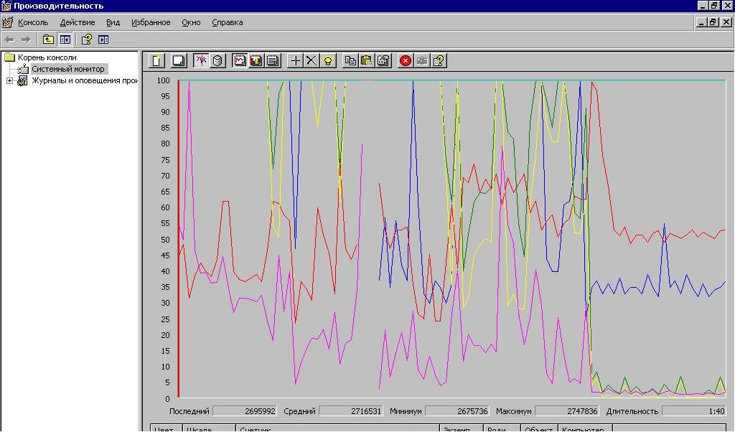This screenshot has height=432, width=735.
Task: Expand the Журналы и оповещения tree node
Action: (x=9, y=81)
